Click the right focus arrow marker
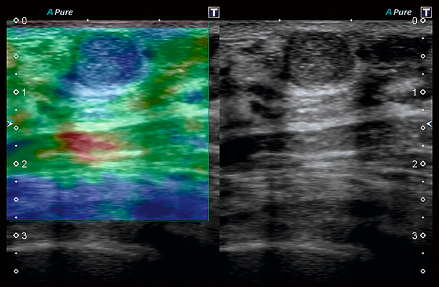 click(429, 124)
